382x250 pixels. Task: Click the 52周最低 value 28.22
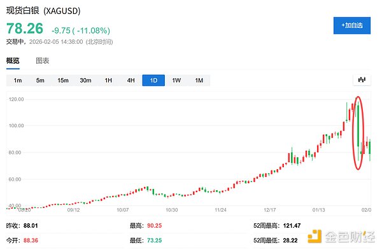click(290, 240)
